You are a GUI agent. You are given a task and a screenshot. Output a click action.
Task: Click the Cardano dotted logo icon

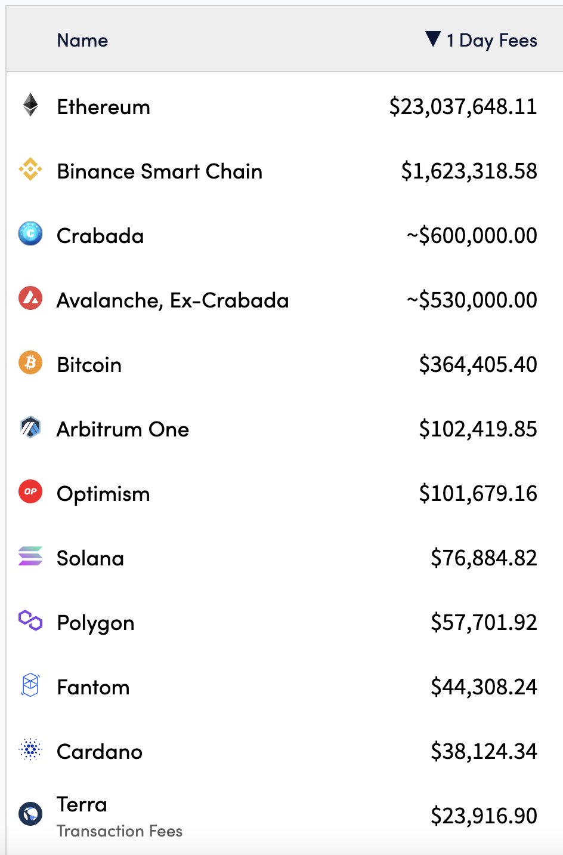click(x=30, y=749)
